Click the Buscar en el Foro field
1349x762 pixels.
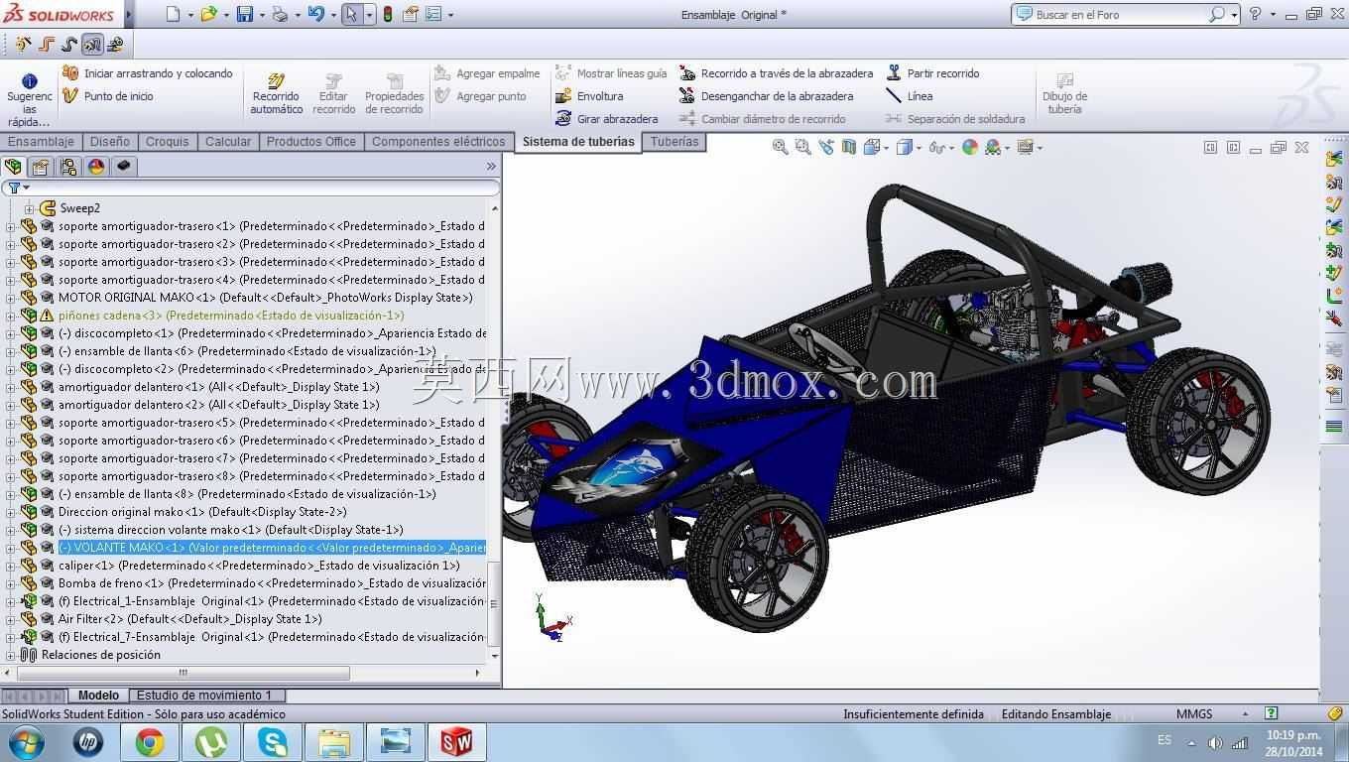1120,15
